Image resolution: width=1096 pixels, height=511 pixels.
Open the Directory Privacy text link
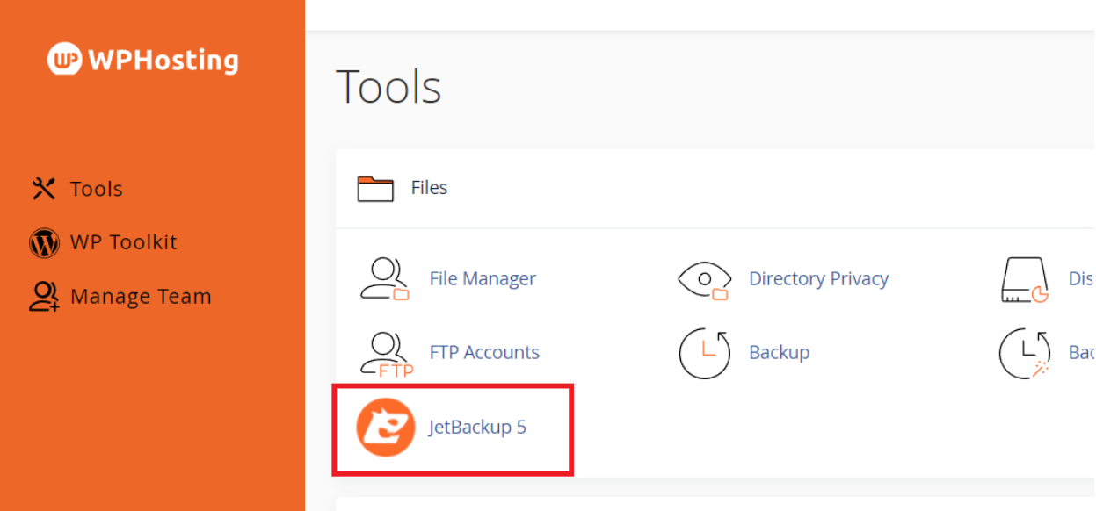click(818, 279)
